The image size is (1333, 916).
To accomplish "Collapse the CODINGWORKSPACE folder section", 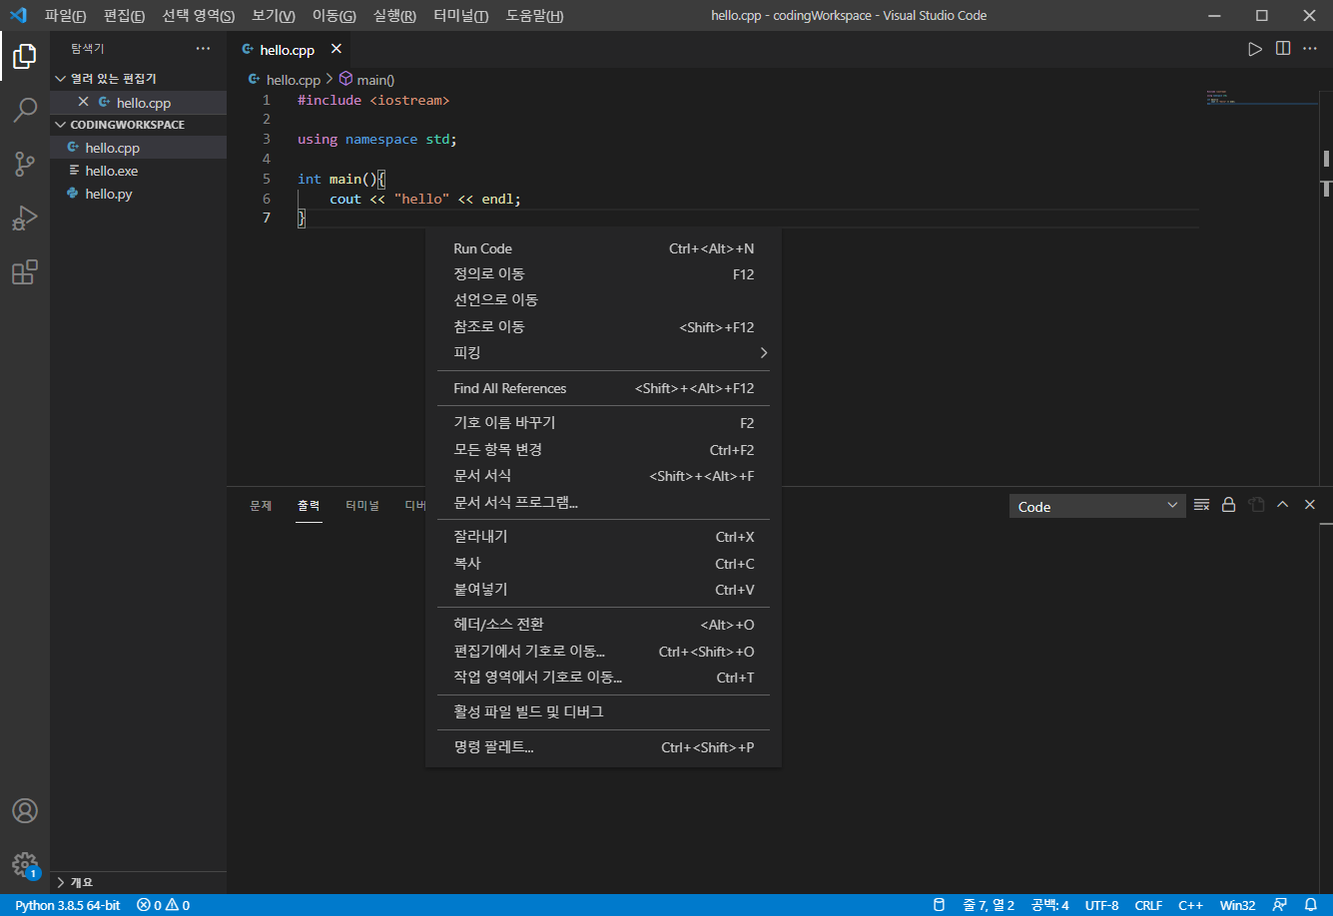I will [139, 125].
